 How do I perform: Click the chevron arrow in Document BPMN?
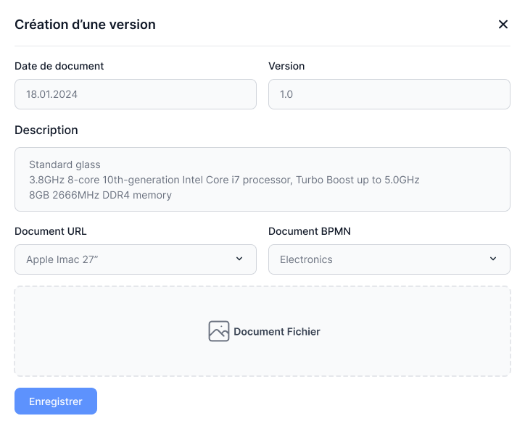493,259
